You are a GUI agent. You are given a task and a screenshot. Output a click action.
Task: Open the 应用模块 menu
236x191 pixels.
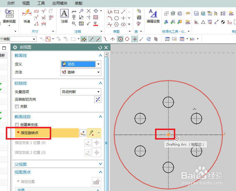pos(60,3)
